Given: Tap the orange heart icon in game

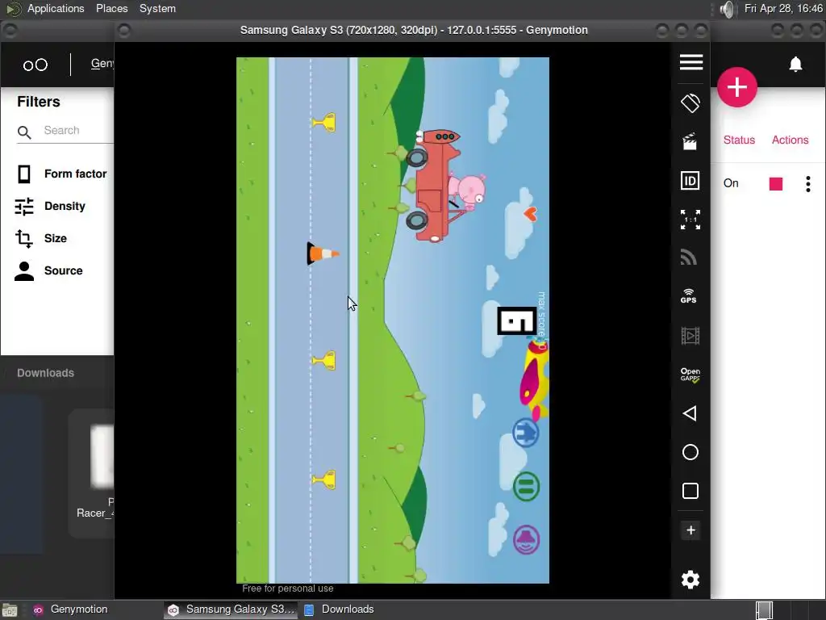Looking at the screenshot, I should (x=531, y=213).
